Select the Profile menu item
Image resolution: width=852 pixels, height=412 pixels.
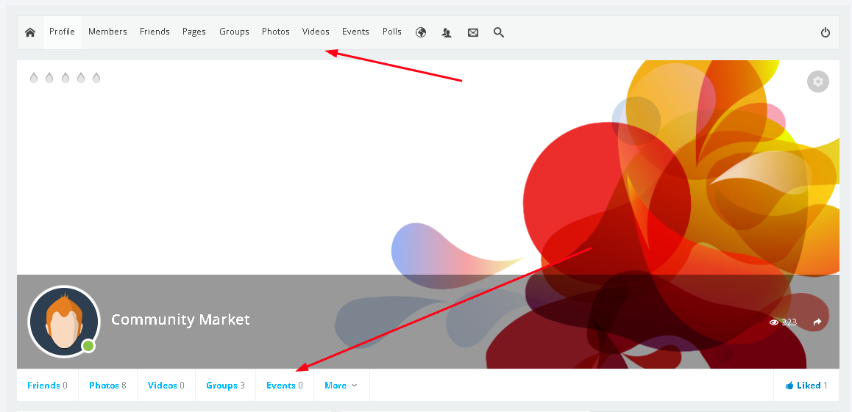62,32
